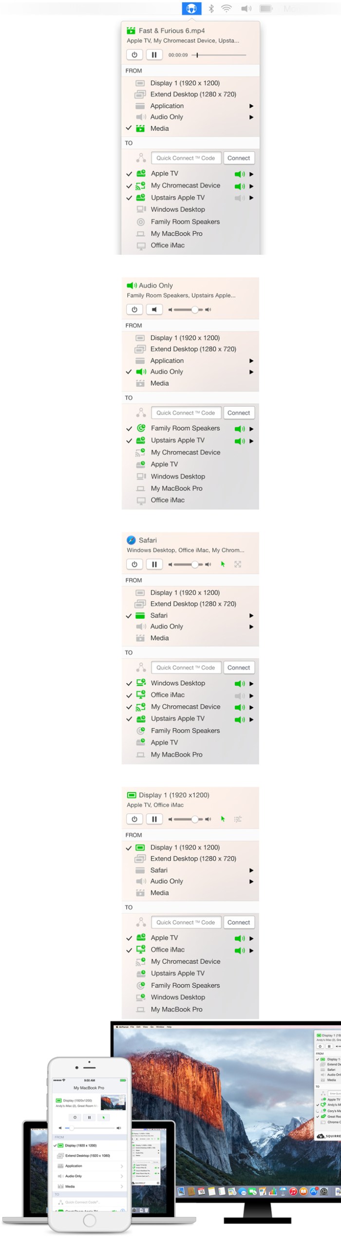
Task: Uncheck Windows Desktop in the Safari panel
Action: 129,684
